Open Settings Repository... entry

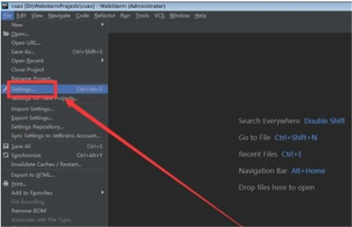[54, 127]
